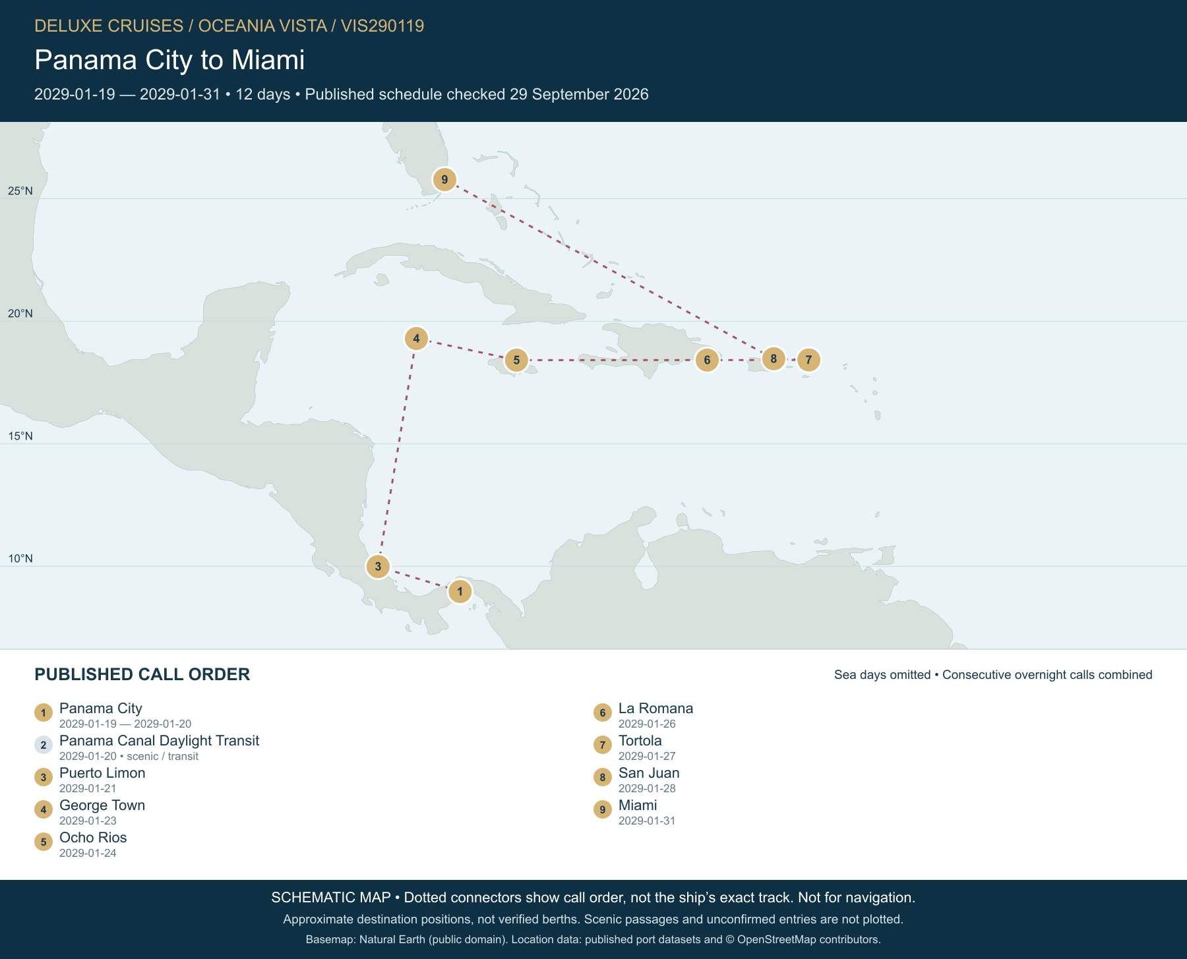Image resolution: width=1187 pixels, height=959 pixels.
Task: Click the scenic / transit date line
Action: tap(129, 756)
